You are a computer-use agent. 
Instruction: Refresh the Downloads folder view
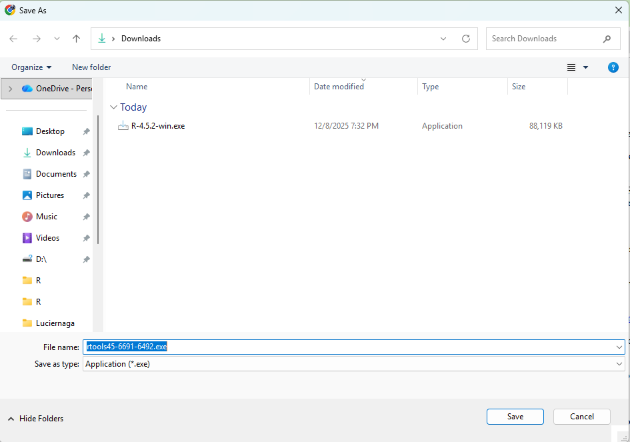(x=466, y=39)
